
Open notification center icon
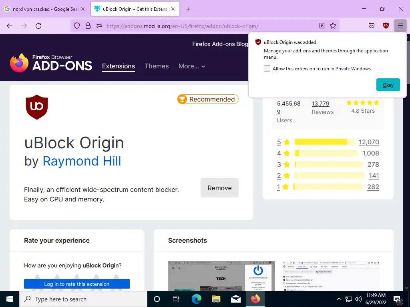[398, 299]
